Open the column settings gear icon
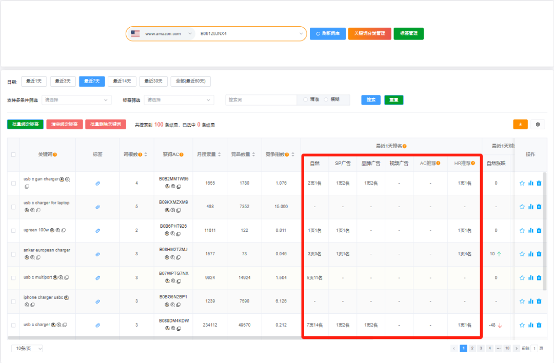This screenshot has width=554, height=363. coord(538,124)
